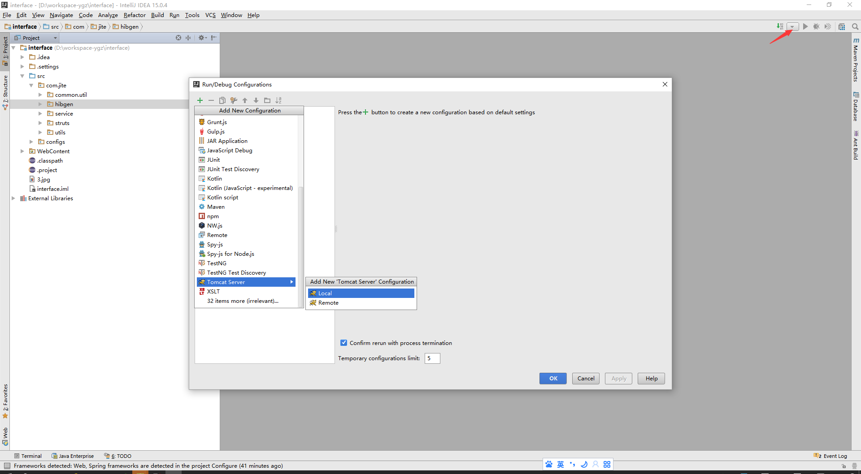
Task: Open Maven Projects side tool window
Action: tap(856, 60)
